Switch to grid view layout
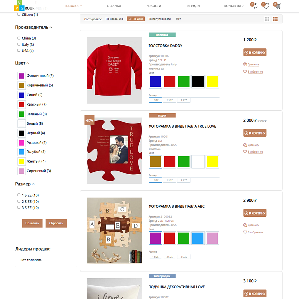 coord(267,19)
